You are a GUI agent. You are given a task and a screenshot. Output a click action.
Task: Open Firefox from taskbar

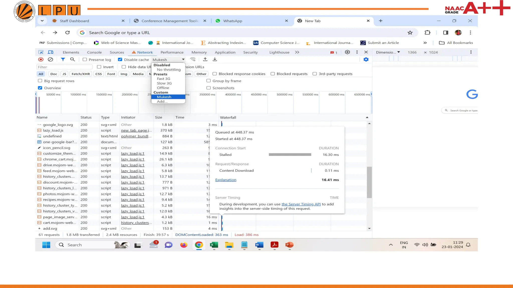coord(184,245)
